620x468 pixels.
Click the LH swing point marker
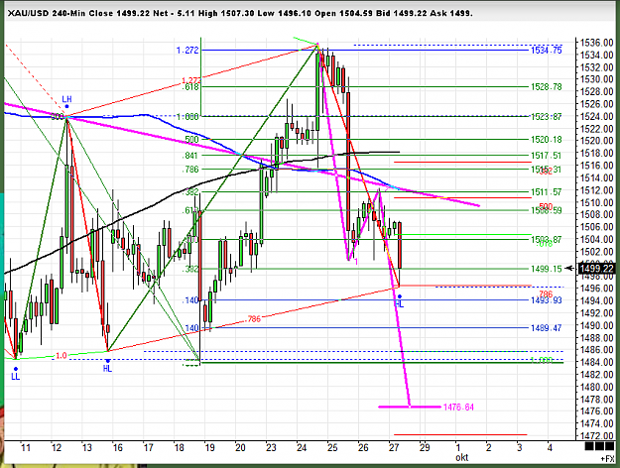tap(66, 99)
